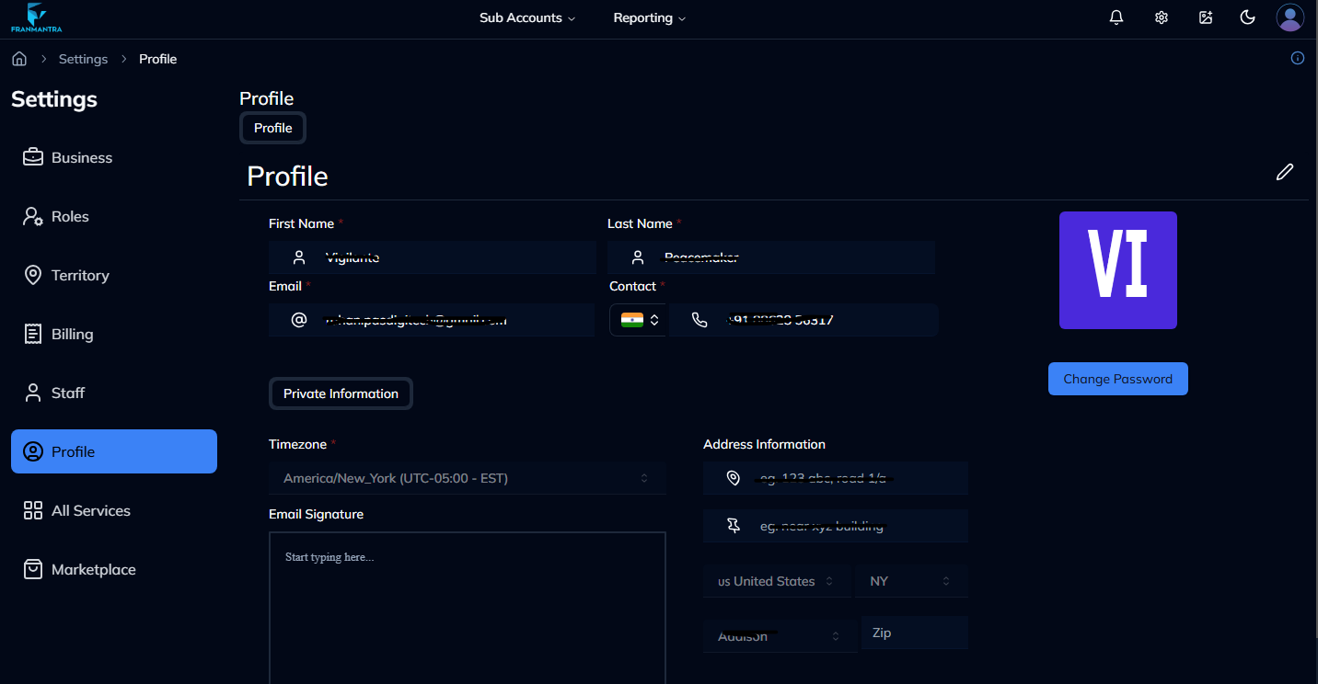Expand the Reporting menu
Viewport: 1318px width, 684px height.
649,17
